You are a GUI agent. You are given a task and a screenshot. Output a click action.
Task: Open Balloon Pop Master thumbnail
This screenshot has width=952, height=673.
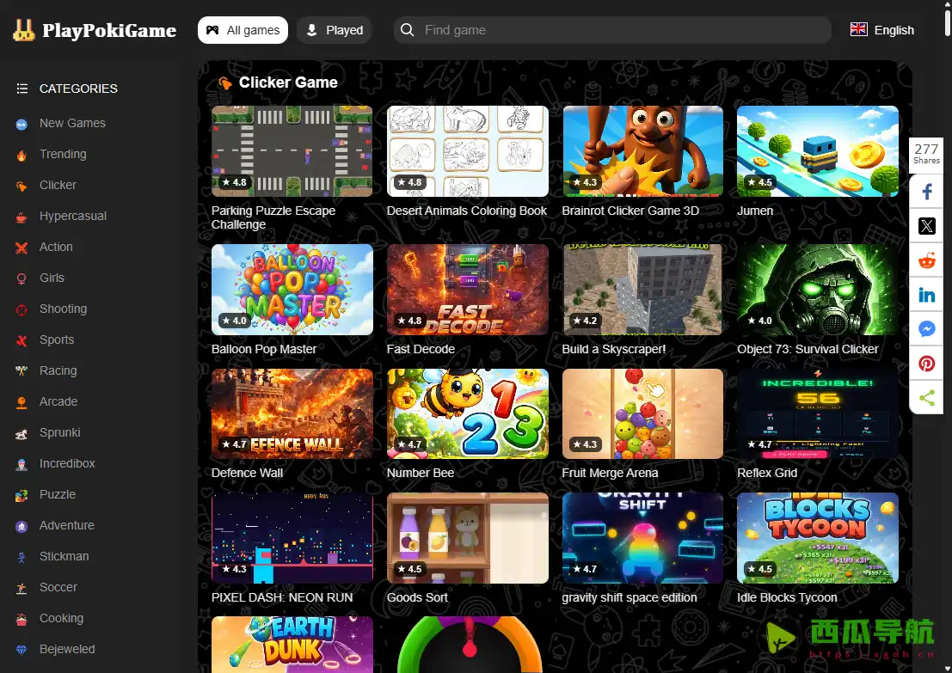292,290
